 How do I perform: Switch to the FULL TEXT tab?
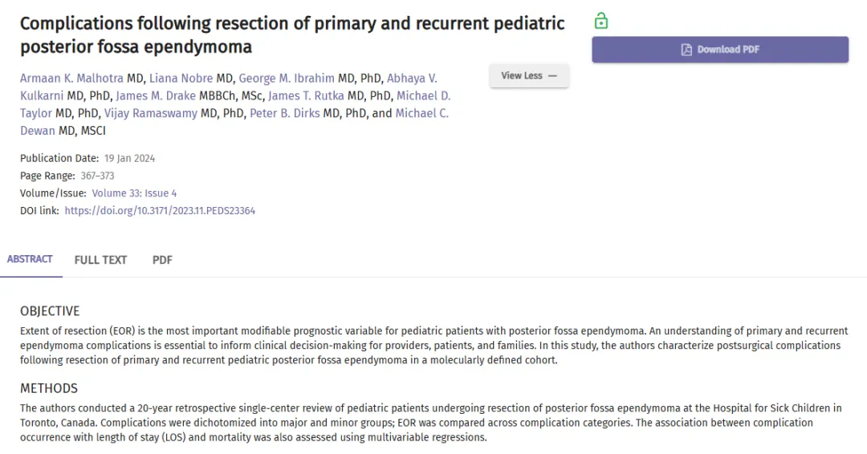100,260
